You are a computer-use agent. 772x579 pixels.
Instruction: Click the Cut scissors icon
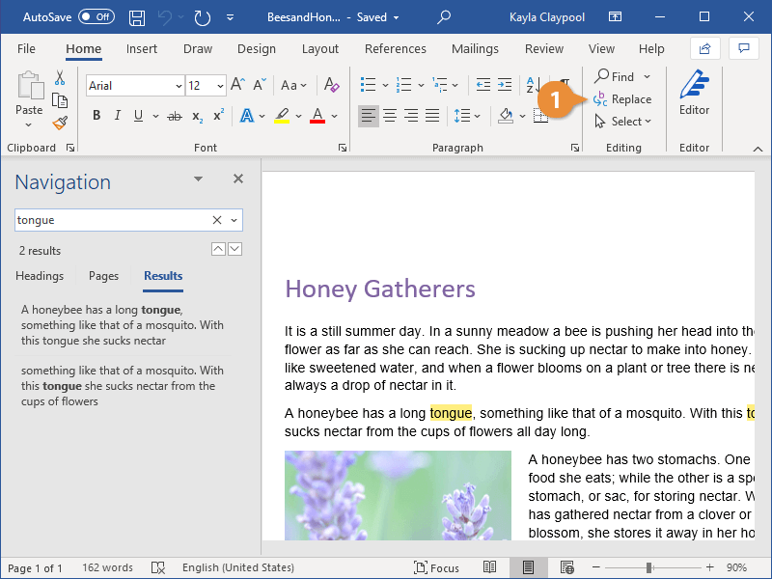[60, 78]
